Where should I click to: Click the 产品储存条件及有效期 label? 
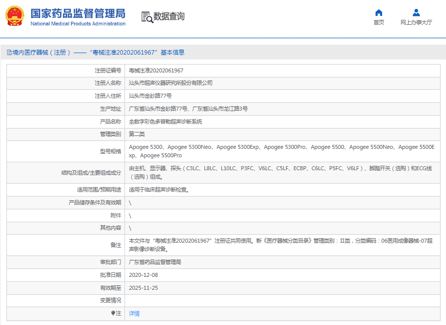(95, 202)
